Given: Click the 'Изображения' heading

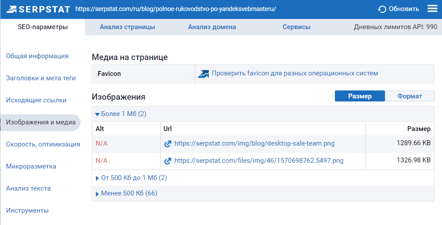Looking at the screenshot, I should (119, 97).
